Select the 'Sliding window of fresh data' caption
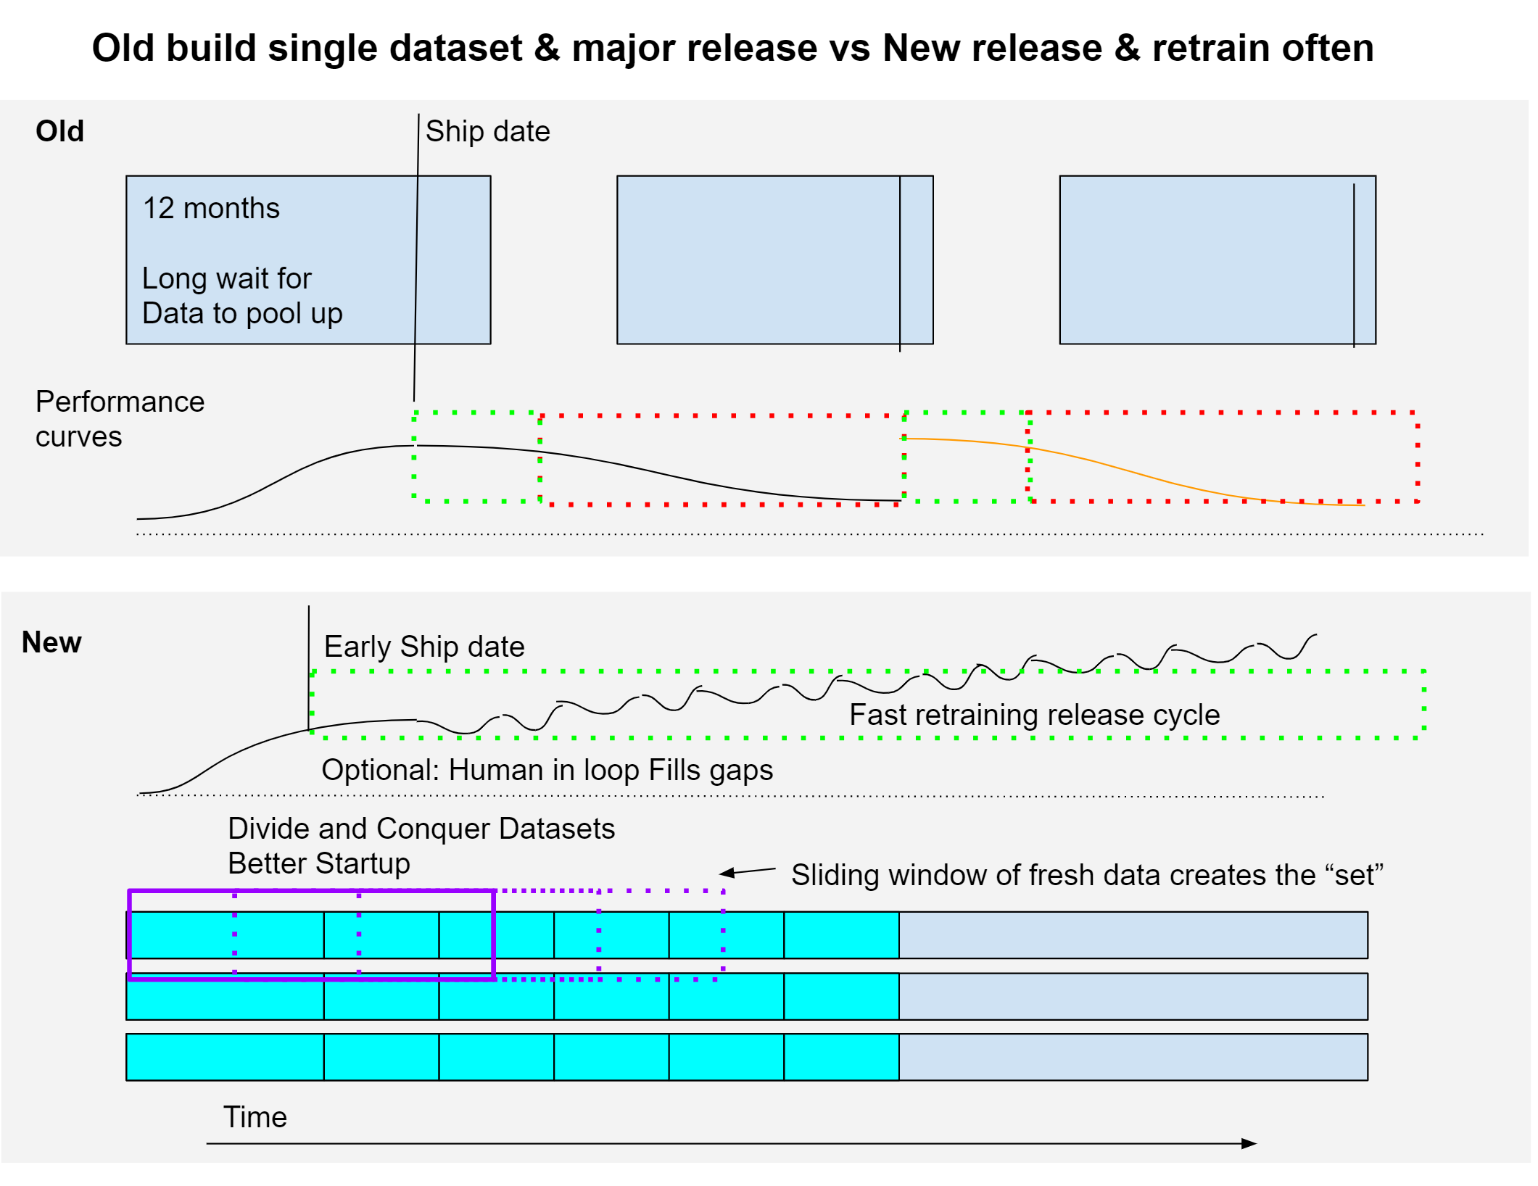The height and width of the screenshot is (1186, 1538). 1086,874
